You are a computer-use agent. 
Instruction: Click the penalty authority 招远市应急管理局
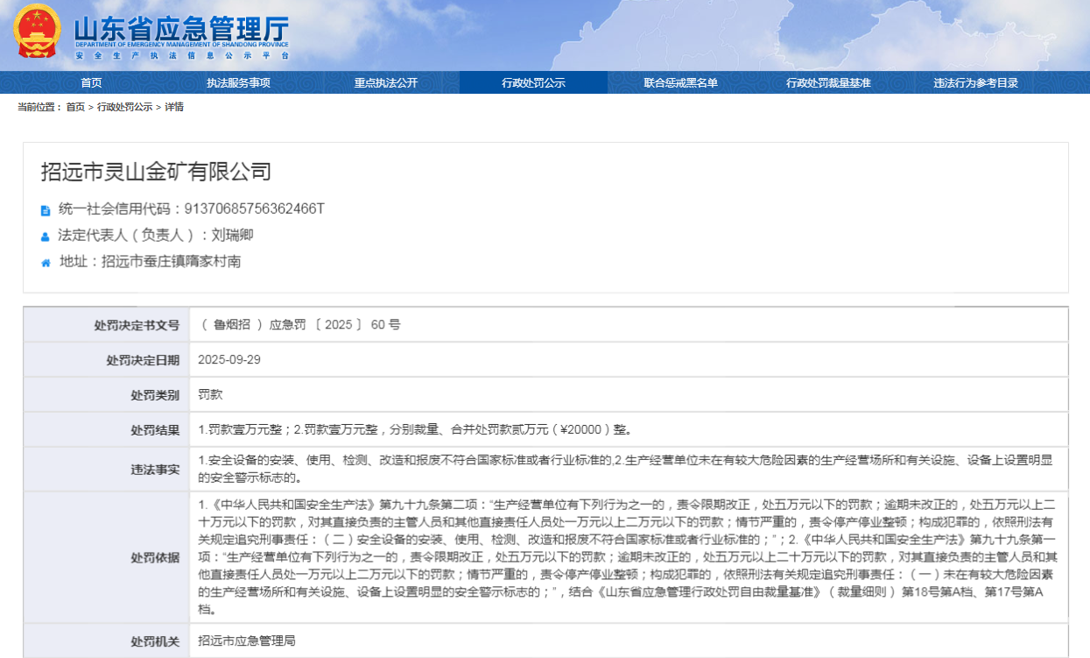click(247, 641)
